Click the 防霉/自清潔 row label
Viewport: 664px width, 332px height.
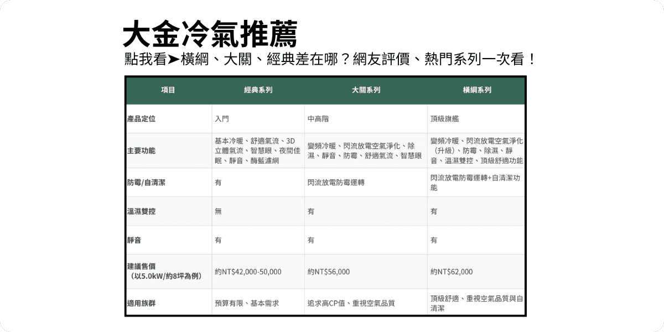coord(146,183)
